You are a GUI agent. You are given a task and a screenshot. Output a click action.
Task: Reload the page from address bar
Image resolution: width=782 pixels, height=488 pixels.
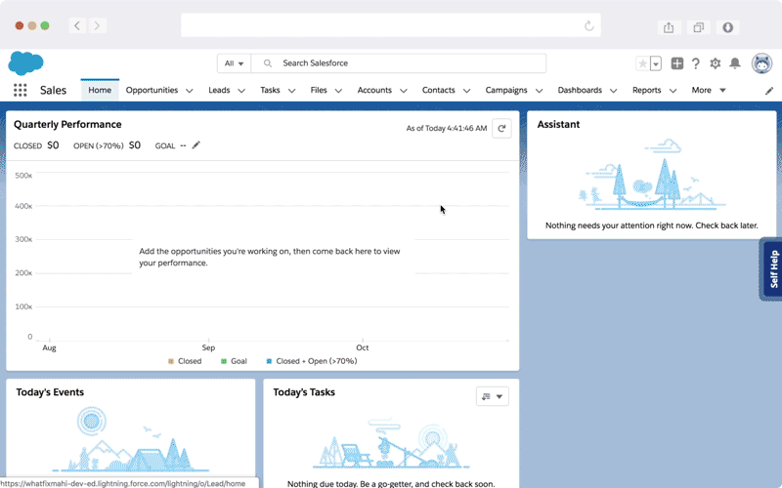pos(589,26)
